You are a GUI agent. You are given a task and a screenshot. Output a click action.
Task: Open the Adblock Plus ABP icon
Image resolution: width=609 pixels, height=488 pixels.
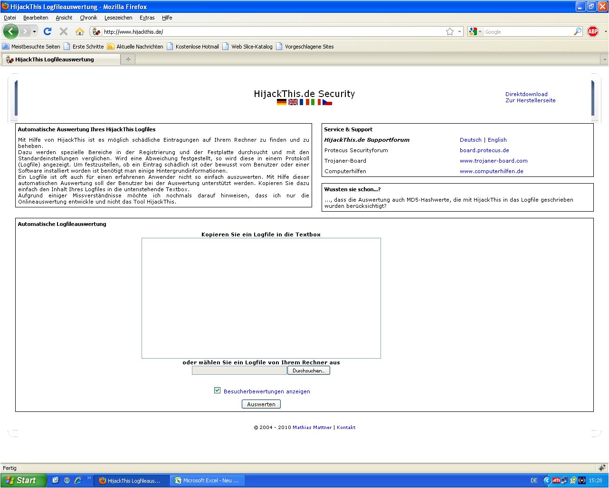click(x=592, y=31)
